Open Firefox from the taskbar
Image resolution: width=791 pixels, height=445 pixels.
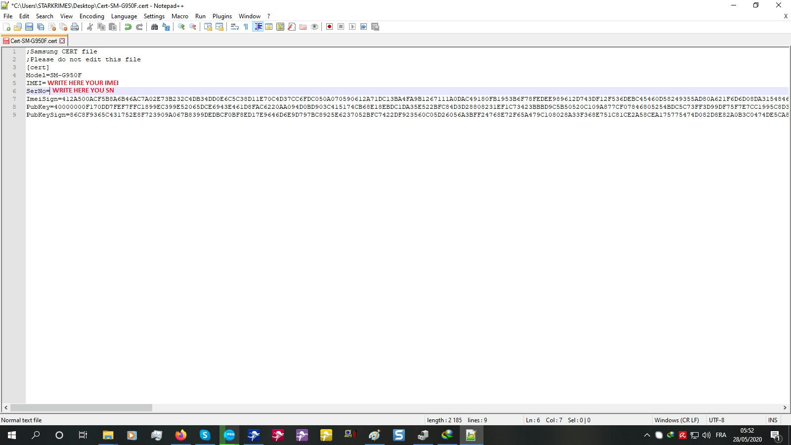181,435
